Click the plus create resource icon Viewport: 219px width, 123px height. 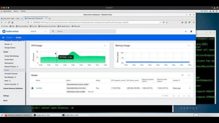[185, 31]
